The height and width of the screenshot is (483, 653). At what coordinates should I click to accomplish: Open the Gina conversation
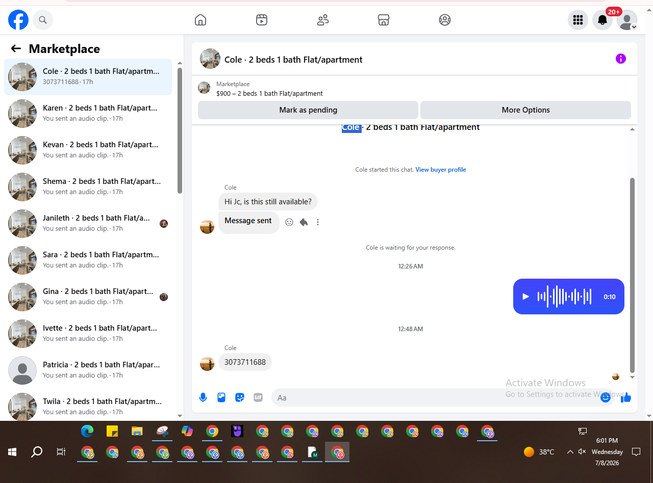coord(88,297)
